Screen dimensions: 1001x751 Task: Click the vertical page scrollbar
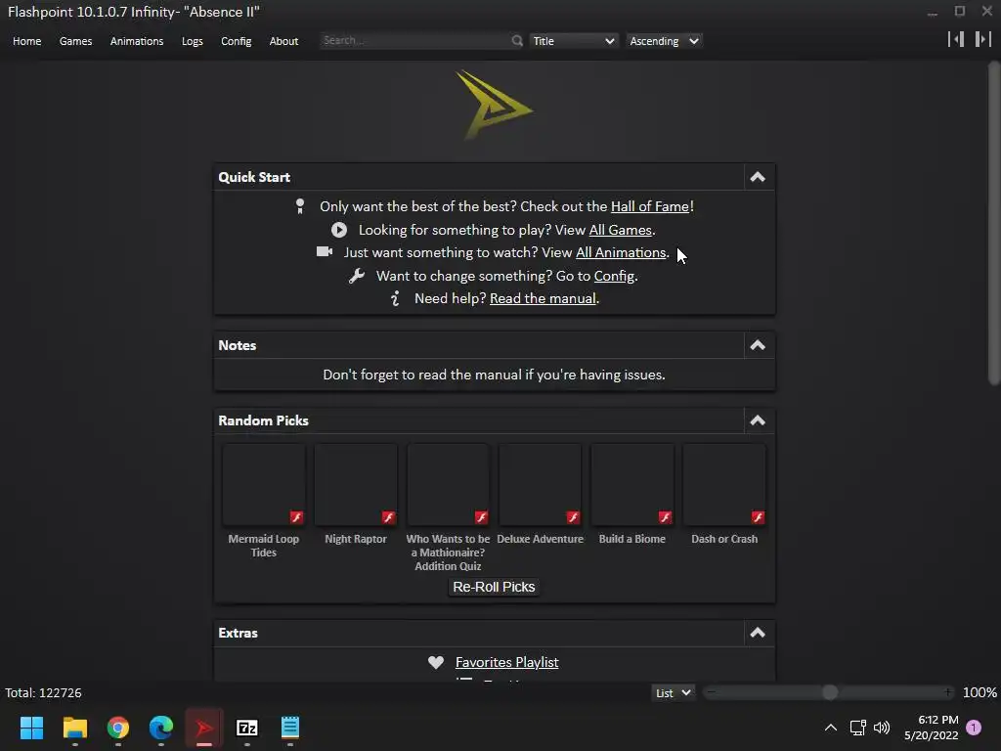pos(993,224)
